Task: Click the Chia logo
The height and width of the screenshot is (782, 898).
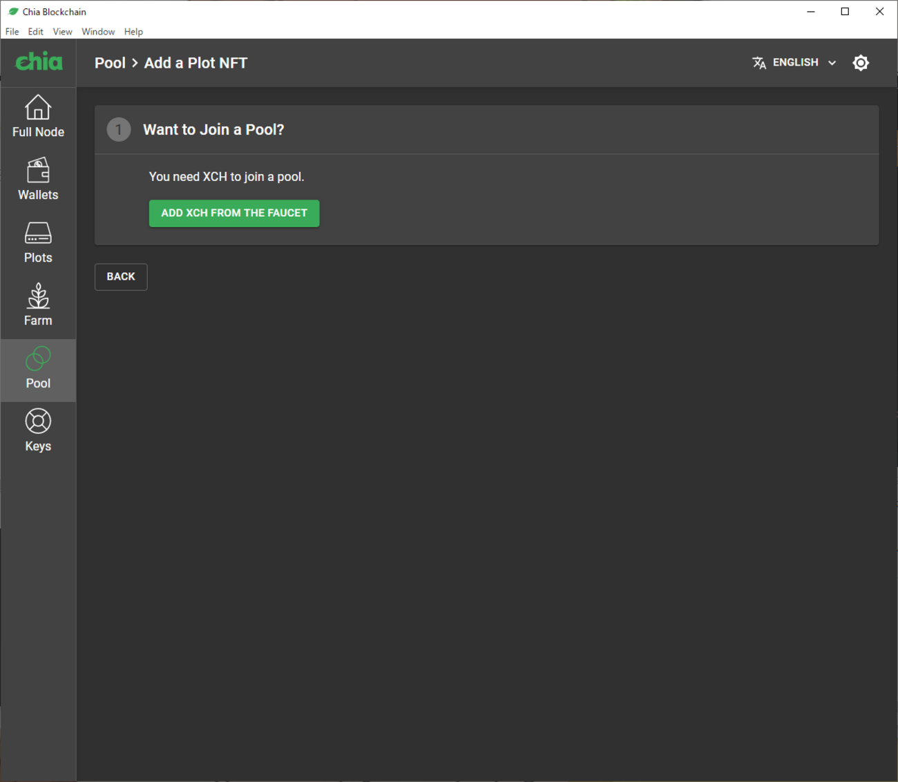Action: (39, 62)
